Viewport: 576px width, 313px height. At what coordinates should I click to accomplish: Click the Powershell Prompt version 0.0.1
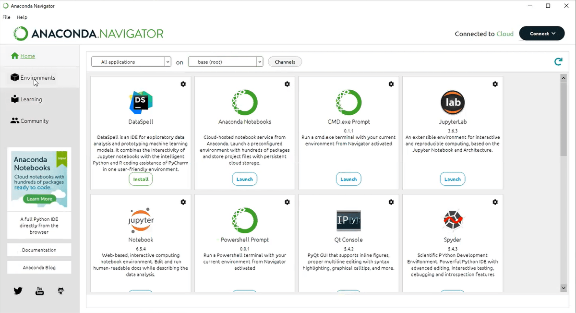coord(245,249)
